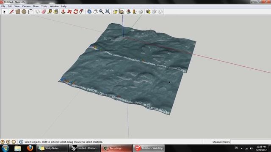Image resolution: width=271 pixels, height=152 pixels.
Task: Select the Rectangle tool
Action: click(x=18, y=12)
